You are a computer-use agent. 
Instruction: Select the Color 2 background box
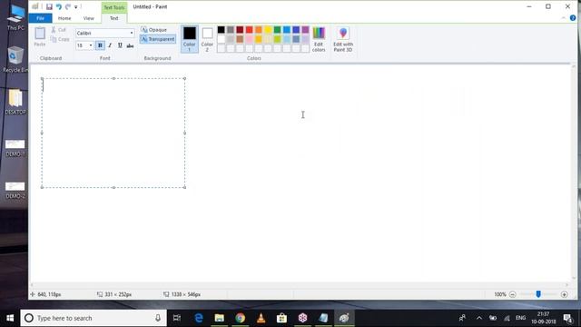(207, 39)
